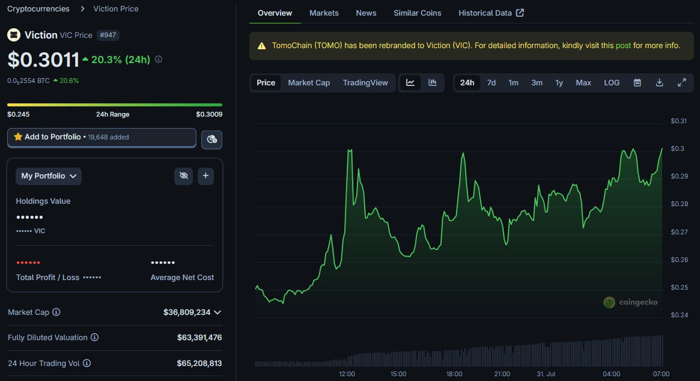Click the $65,208,813 trading volume value
This screenshot has height=381, width=700.
(x=199, y=363)
